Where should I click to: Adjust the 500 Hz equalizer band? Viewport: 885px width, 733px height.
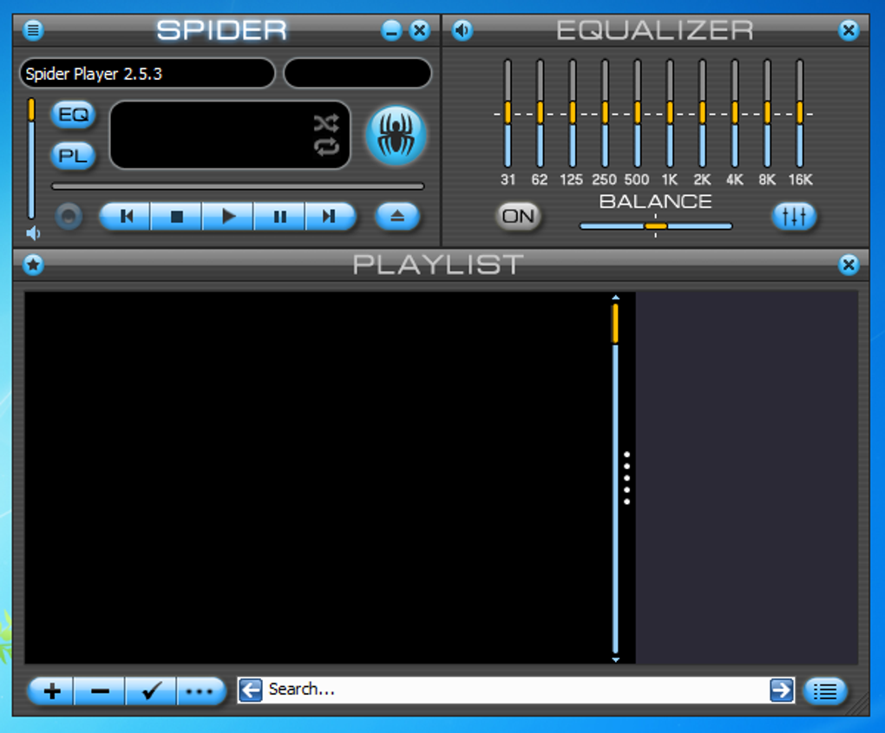(x=637, y=113)
